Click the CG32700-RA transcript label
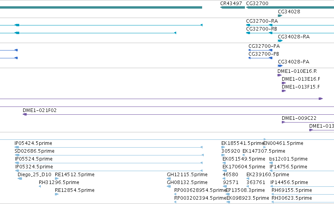334x204 pixels. 262,21
